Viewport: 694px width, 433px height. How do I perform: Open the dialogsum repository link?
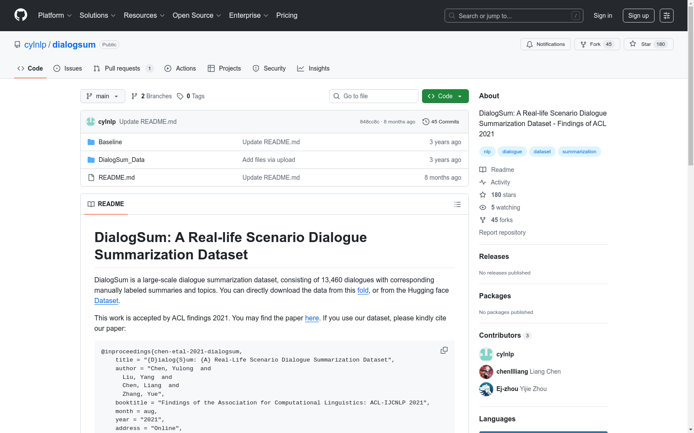pyautogui.click(x=74, y=45)
